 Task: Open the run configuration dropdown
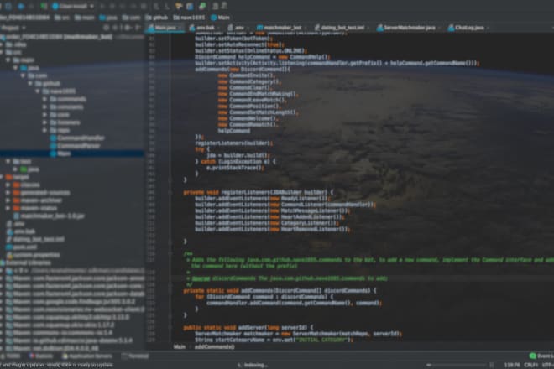click(x=73, y=6)
